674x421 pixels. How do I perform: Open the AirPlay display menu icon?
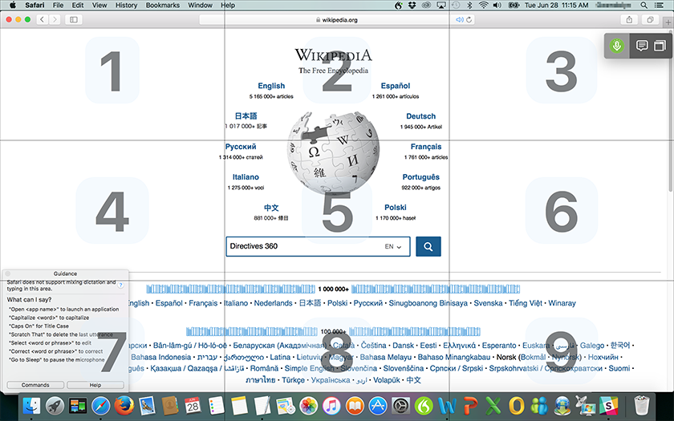tap(441, 5)
